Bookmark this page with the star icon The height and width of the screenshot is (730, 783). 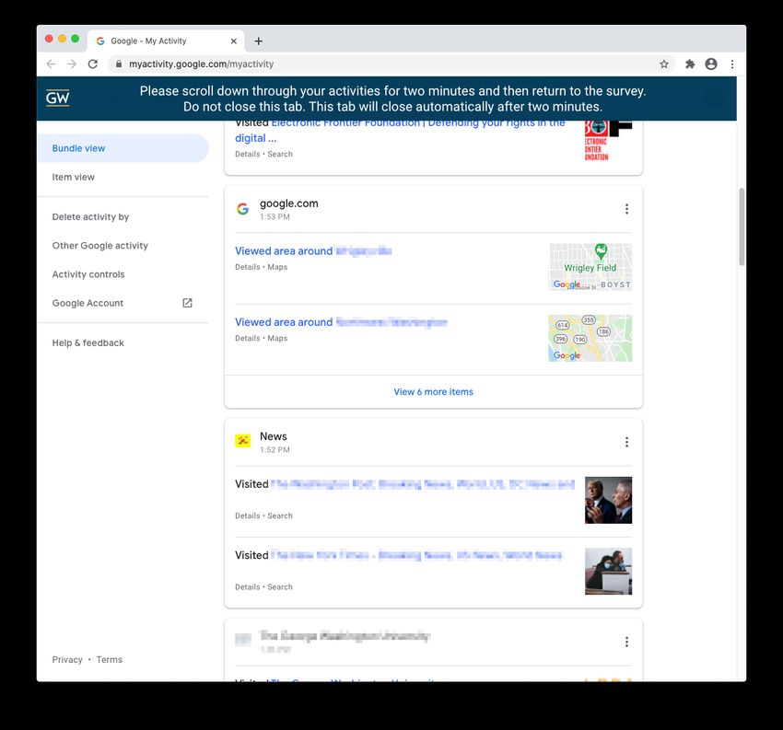(x=663, y=64)
